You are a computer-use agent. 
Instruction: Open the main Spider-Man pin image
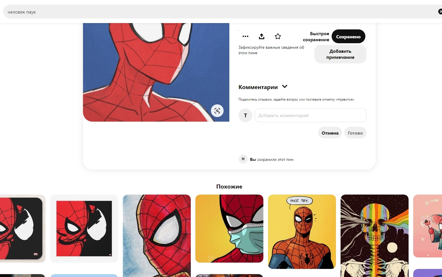pos(156,72)
